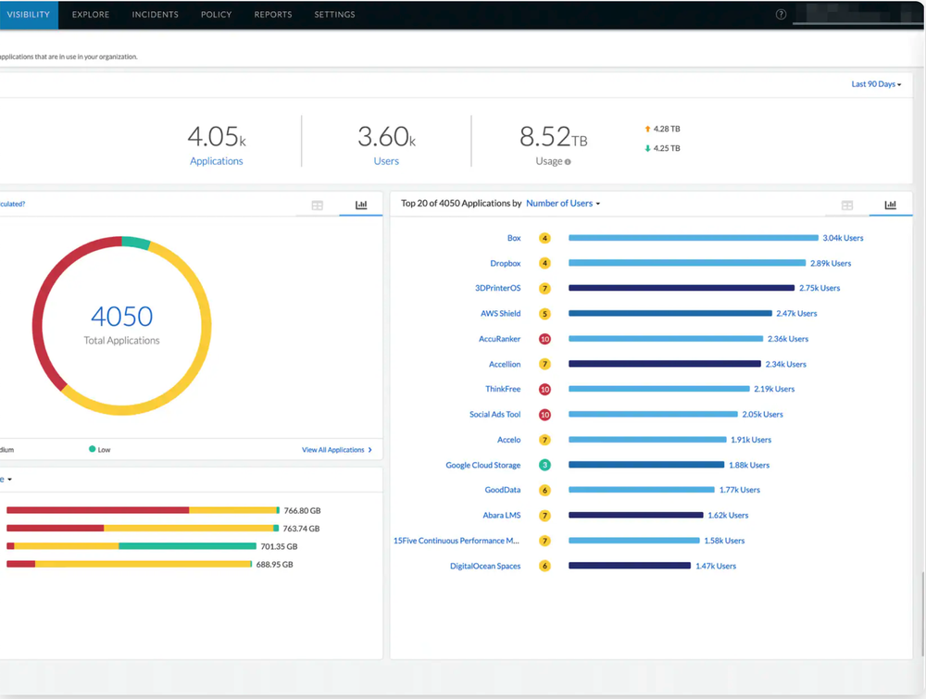Click the 766.80 GB stacked usage bar
The height and width of the screenshot is (699, 926).
point(143,510)
